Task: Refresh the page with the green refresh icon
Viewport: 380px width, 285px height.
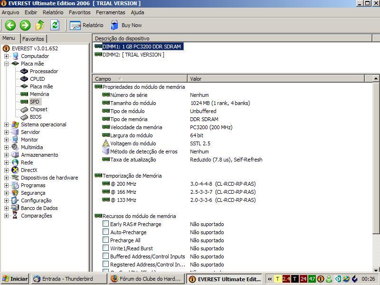Action: point(55,25)
